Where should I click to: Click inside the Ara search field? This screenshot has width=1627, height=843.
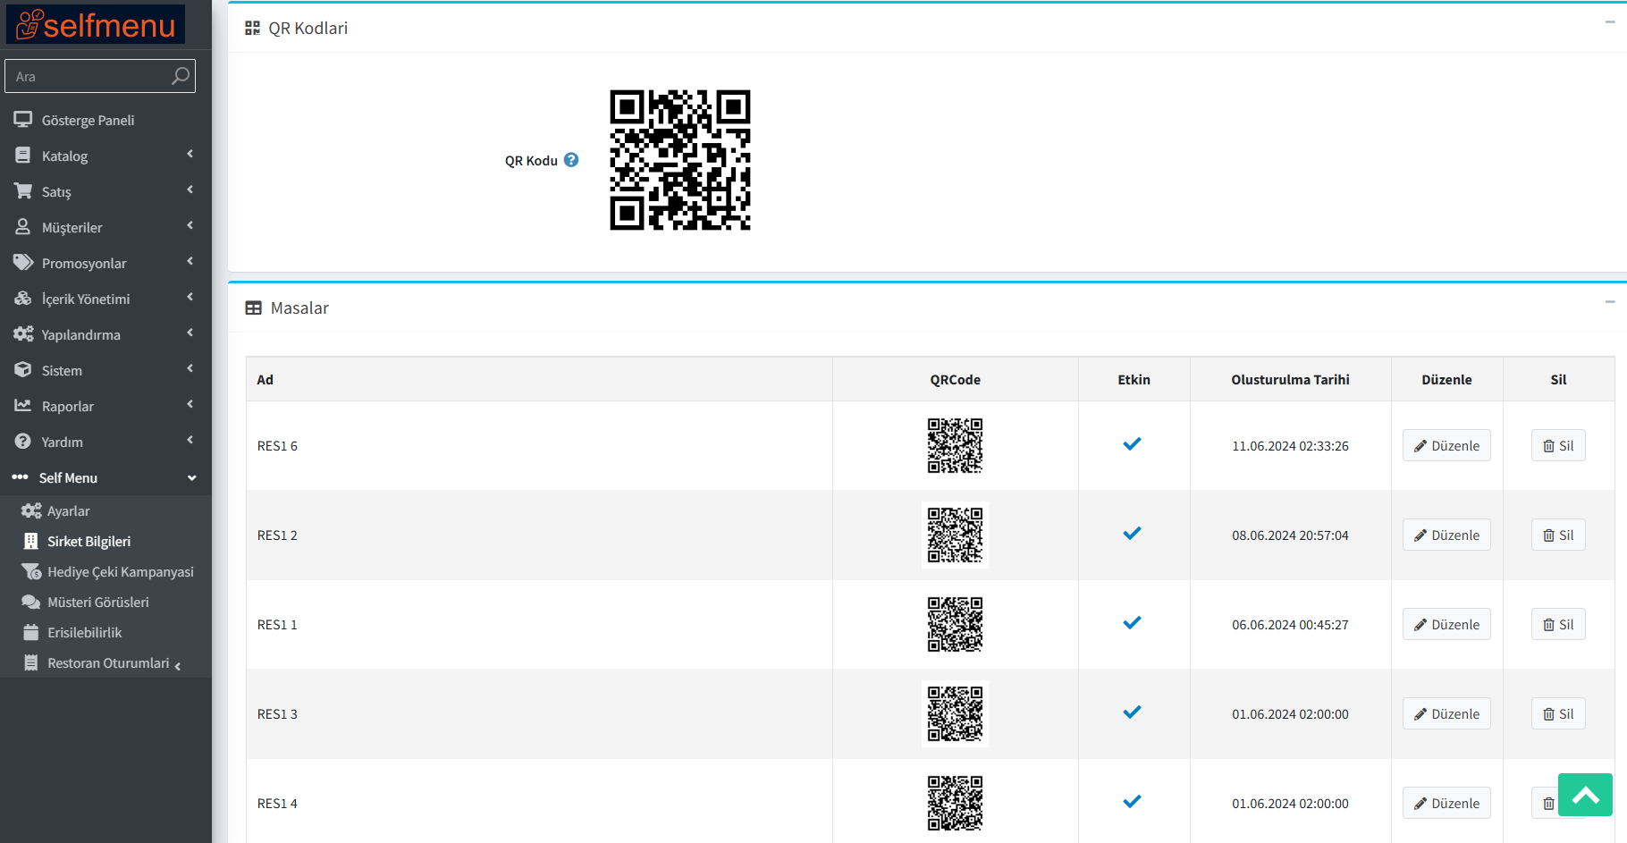89,76
